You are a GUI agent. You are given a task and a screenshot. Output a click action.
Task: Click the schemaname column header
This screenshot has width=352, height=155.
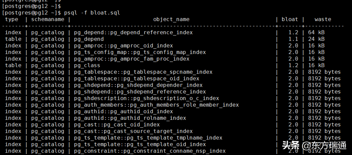tap(48, 19)
